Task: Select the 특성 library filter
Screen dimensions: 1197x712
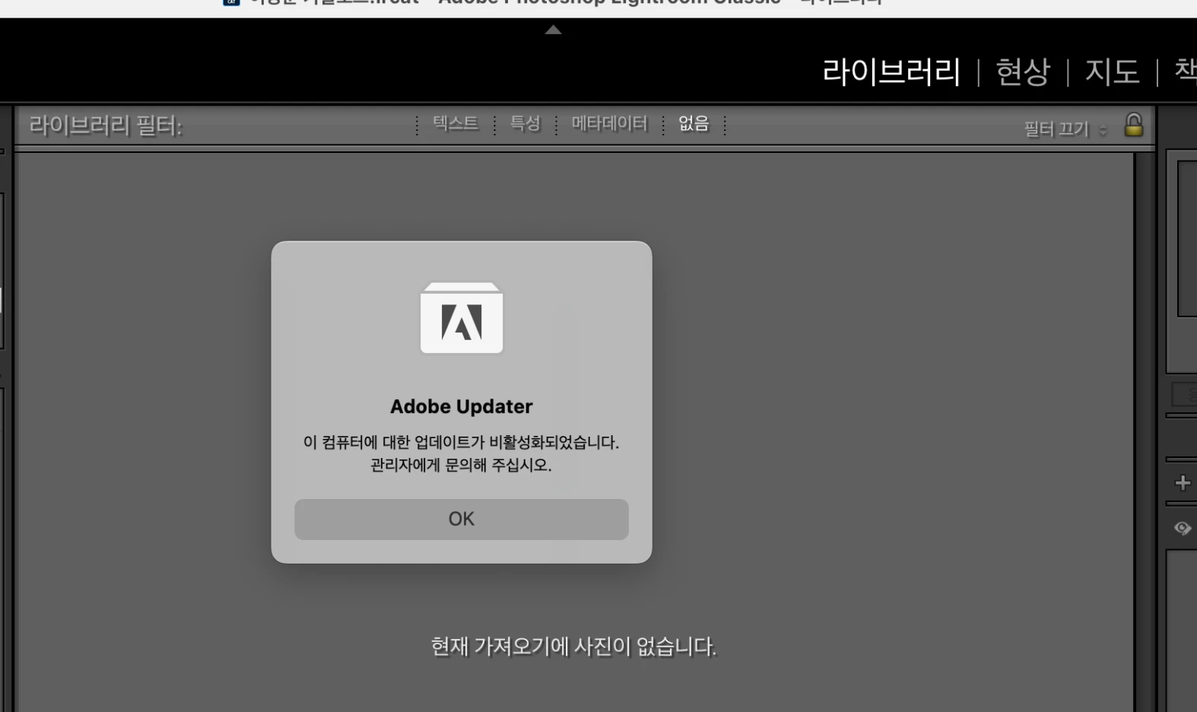Action: (x=525, y=124)
